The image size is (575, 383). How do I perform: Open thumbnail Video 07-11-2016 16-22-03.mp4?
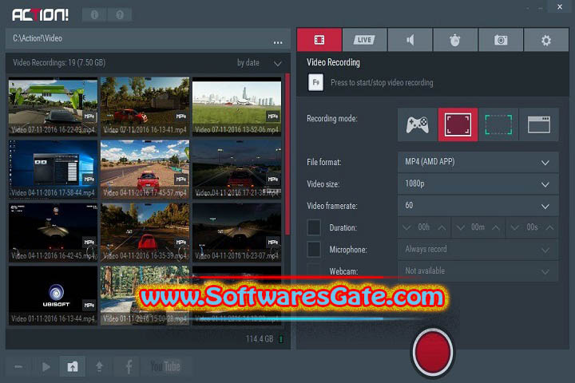[54, 106]
